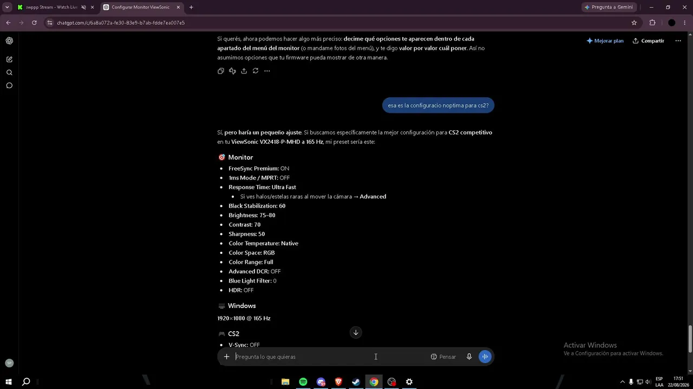Close the Configurar Monitor ViewSonic tab
The height and width of the screenshot is (389, 693).
coord(178,8)
